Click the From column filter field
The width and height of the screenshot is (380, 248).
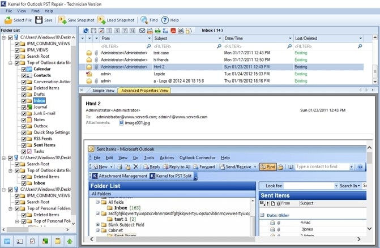(x=123, y=46)
